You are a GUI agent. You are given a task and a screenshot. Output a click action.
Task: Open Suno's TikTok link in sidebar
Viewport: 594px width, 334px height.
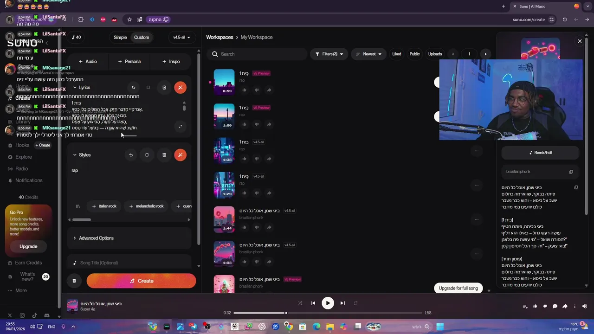click(x=34, y=315)
